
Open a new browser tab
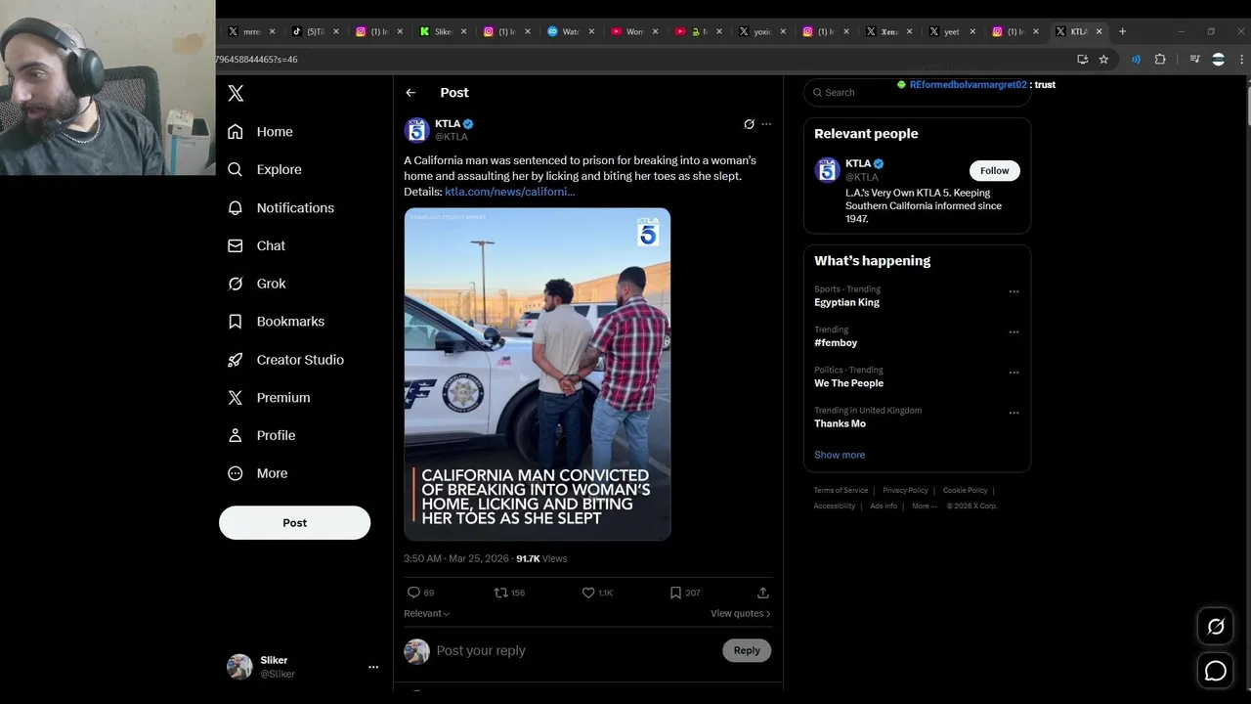[1122, 31]
